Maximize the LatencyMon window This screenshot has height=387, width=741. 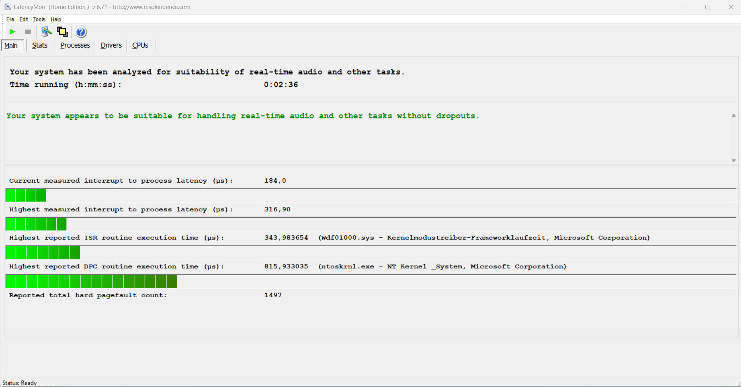[x=707, y=7]
